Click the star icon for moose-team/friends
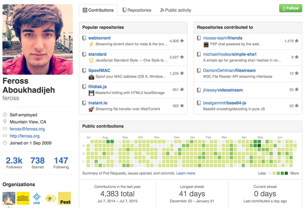This screenshot has height=208, width=308. click(x=297, y=41)
